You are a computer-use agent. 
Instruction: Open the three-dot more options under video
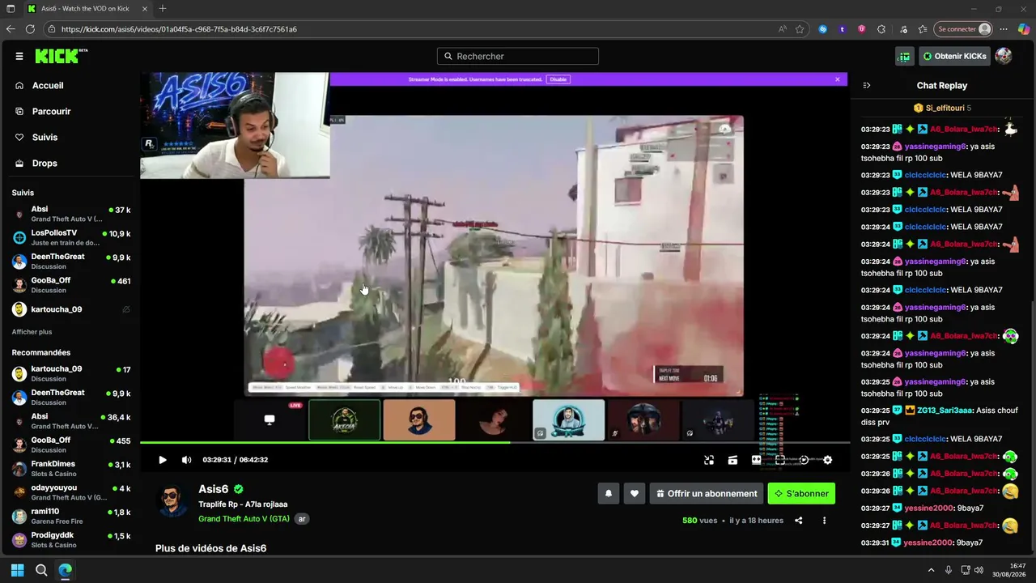824,521
